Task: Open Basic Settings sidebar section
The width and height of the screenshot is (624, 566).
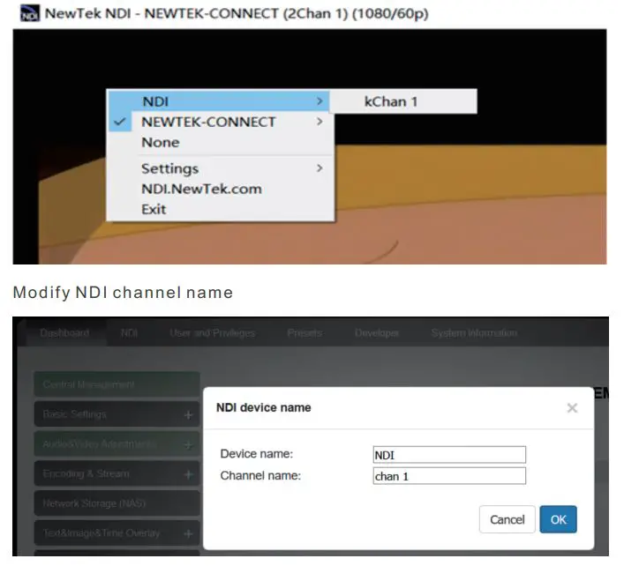Action: 117,414
